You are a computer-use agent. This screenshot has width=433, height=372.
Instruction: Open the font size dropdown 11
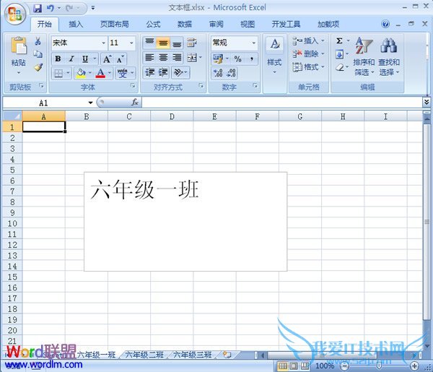coord(131,43)
